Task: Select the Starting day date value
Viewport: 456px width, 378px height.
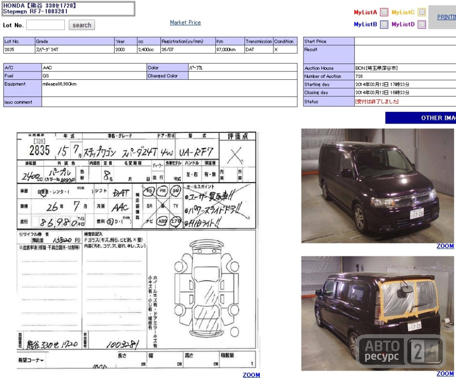Action: pyautogui.click(x=382, y=84)
